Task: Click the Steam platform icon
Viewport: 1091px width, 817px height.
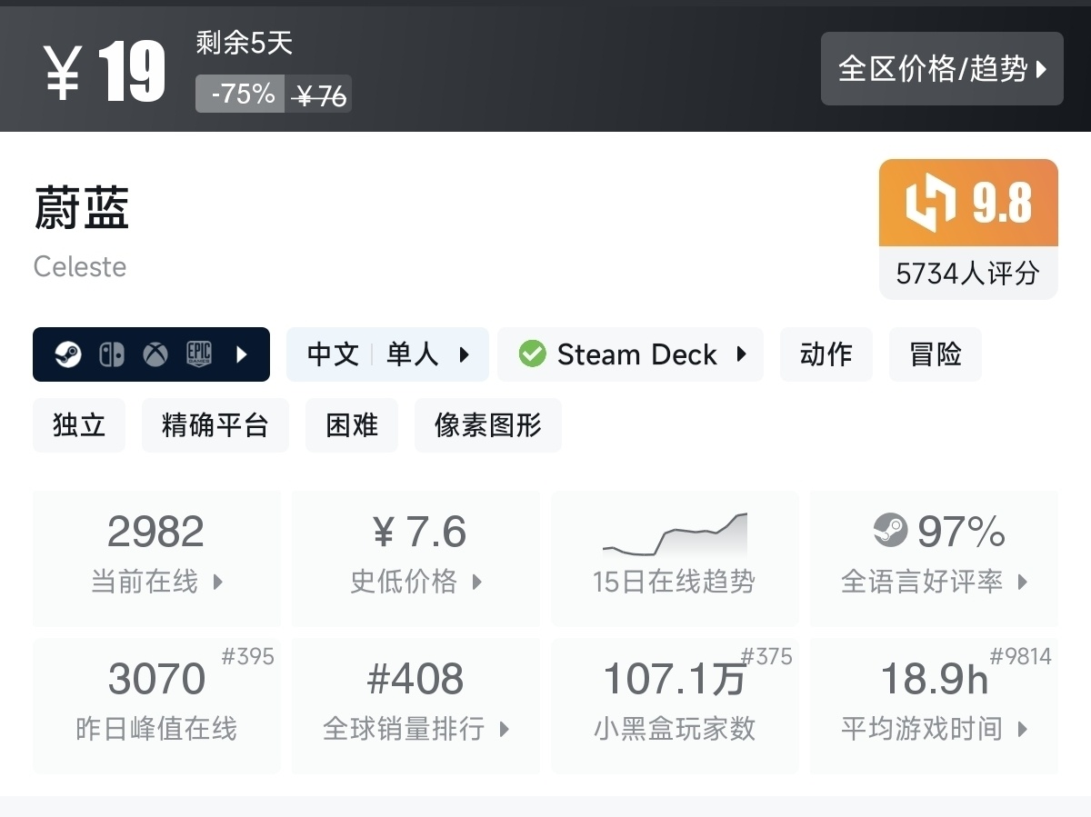Action: click(x=68, y=354)
